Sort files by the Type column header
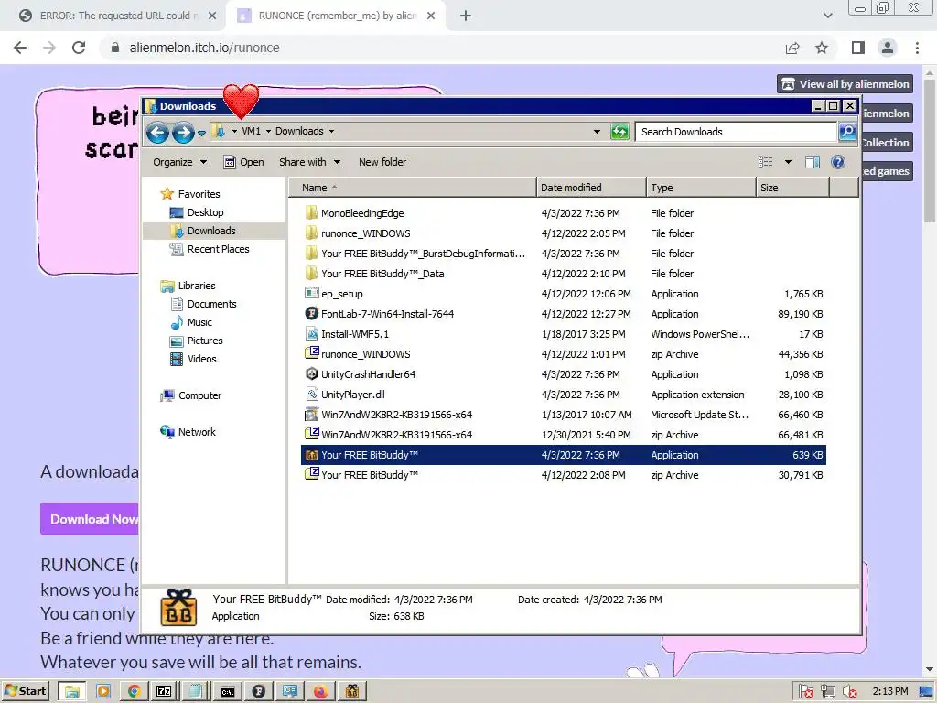Screen dimensions: 937x703 click(701, 188)
